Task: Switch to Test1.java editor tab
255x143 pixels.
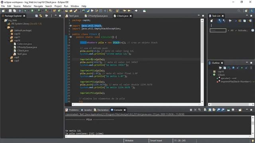Action: (72, 16)
